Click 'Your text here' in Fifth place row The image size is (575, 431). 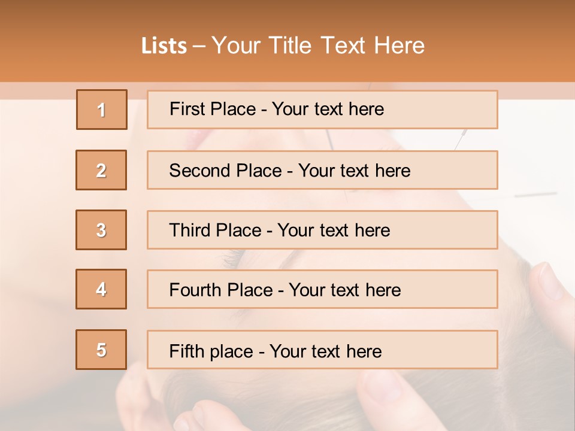(x=325, y=351)
